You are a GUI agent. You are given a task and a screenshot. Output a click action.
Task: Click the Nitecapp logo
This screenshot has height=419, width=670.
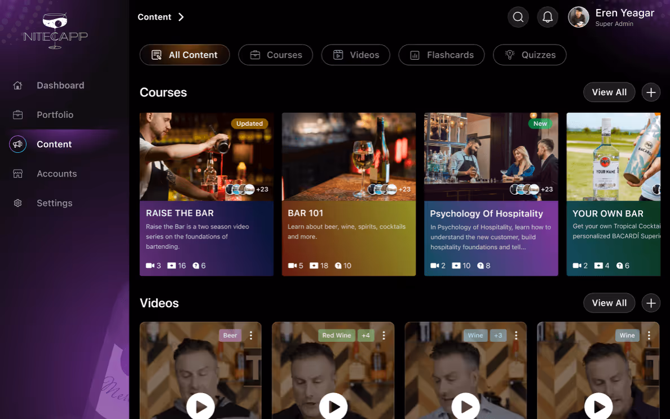click(55, 31)
